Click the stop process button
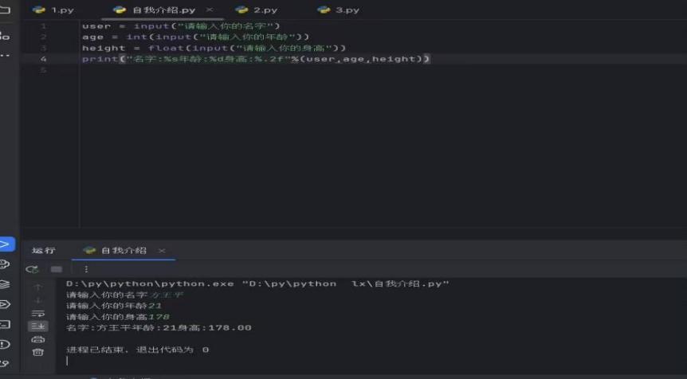This screenshot has width=687, height=379. (x=56, y=269)
